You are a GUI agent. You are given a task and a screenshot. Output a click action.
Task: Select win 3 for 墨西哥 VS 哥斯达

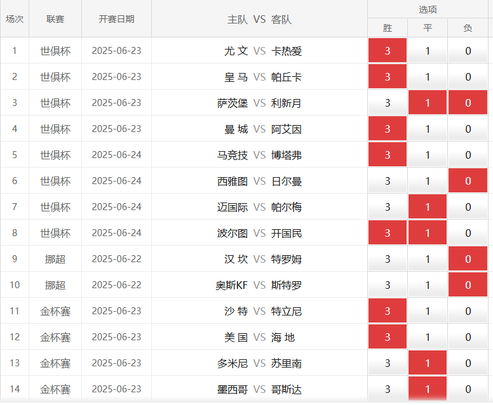[x=388, y=389]
